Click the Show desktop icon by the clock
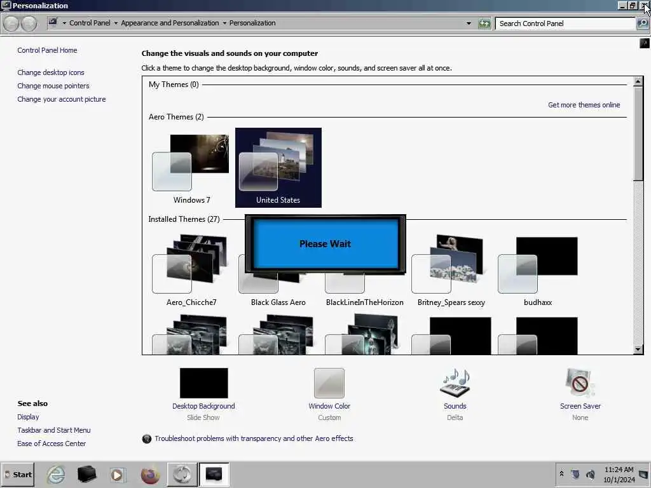This screenshot has width=651, height=488. point(643,474)
